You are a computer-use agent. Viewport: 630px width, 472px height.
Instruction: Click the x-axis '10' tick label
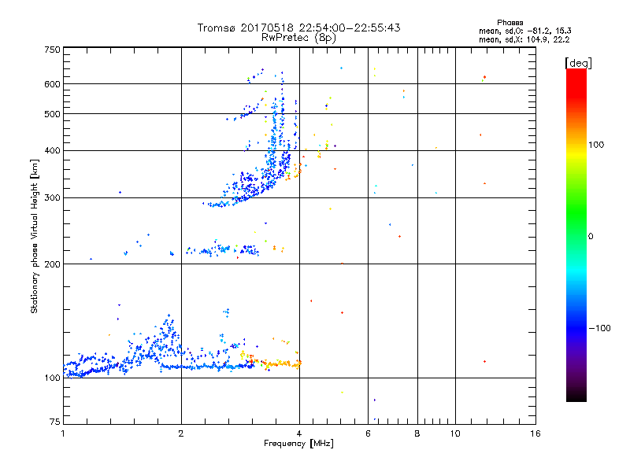point(455,433)
